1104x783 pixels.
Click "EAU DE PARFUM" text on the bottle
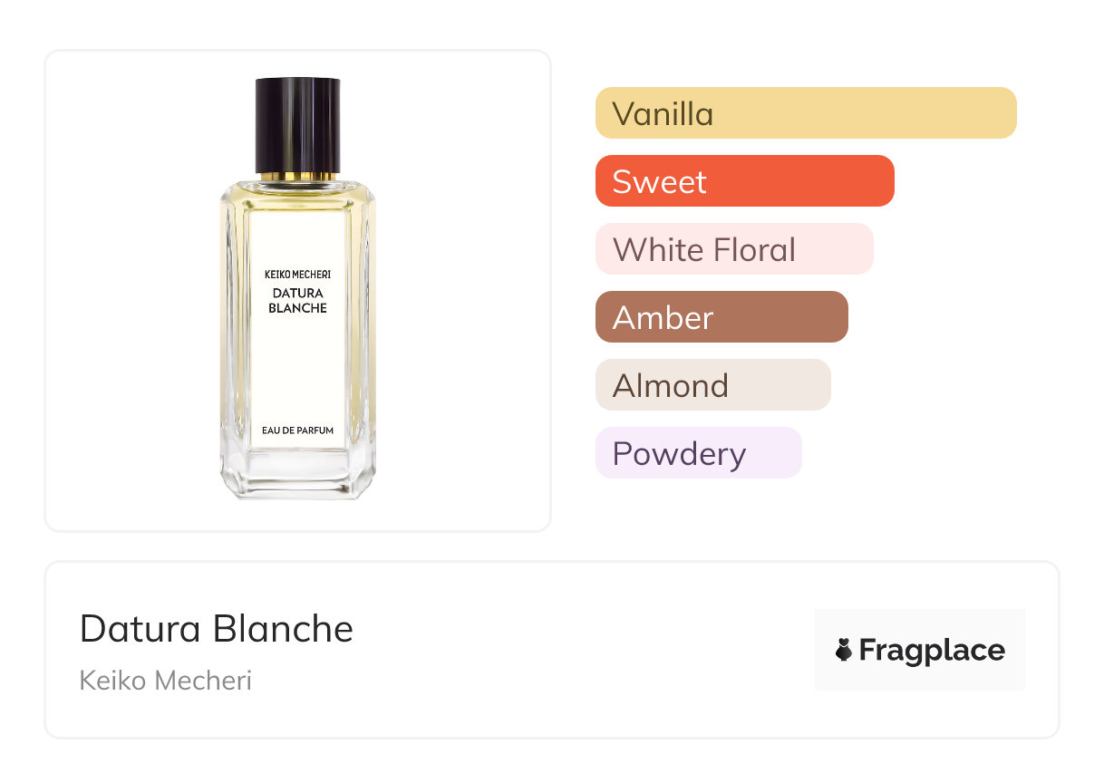297,430
